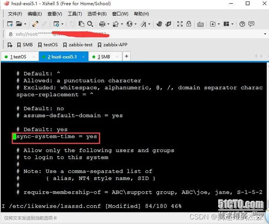Click the New Session toolbar icon
Image resolution: width=269 pixels, height=224 pixels.
click(10, 24)
